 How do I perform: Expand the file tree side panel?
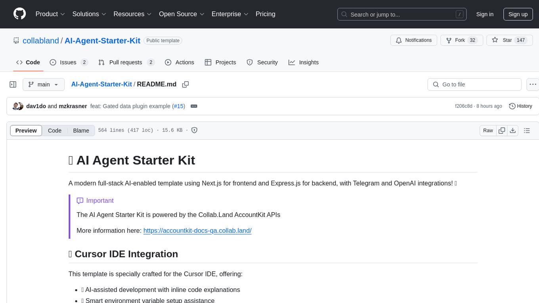tap(13, 84)
